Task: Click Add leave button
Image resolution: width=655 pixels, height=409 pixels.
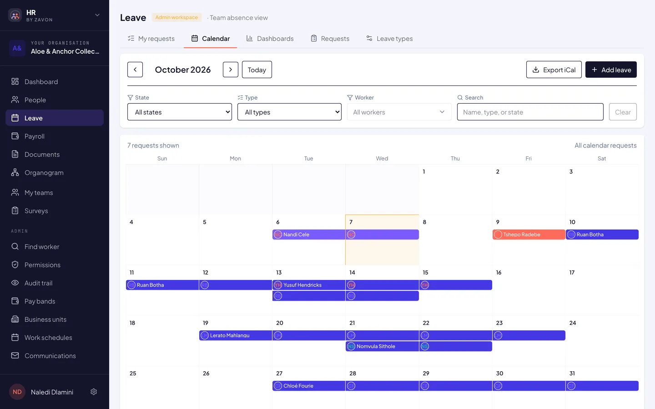Action: tap(611, 70)
